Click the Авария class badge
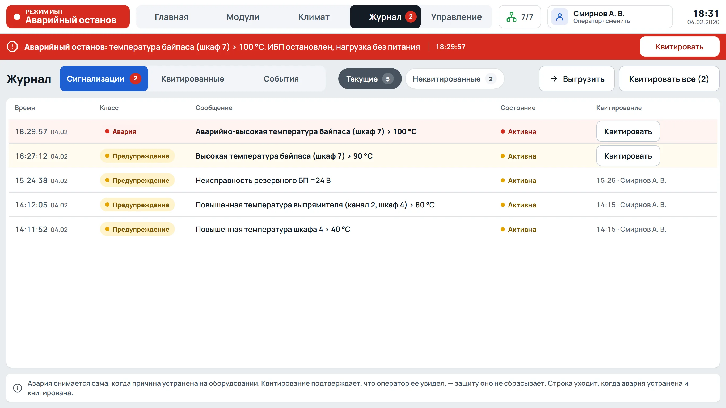Image resolution: width=726 pixels, height=408 pixels. pos(121,131)
